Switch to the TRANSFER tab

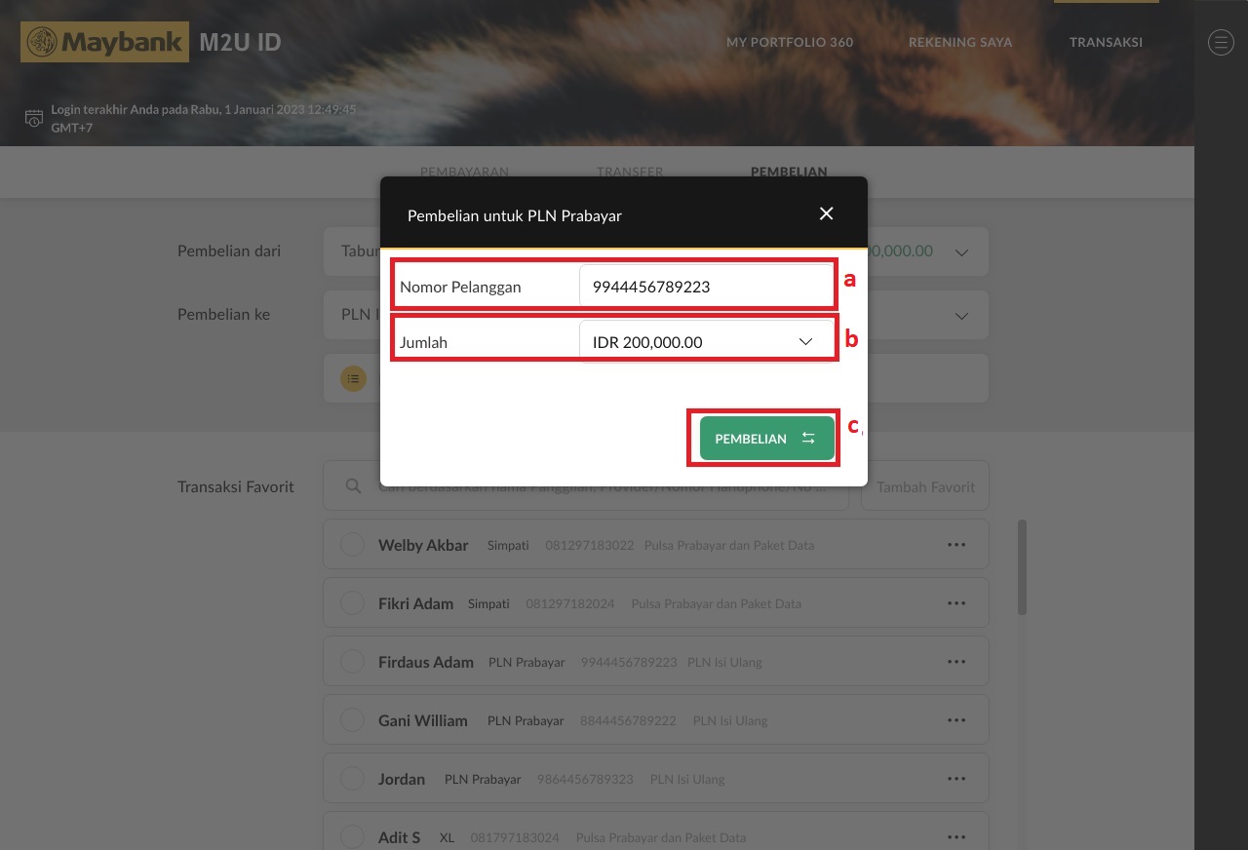point(629,172)
